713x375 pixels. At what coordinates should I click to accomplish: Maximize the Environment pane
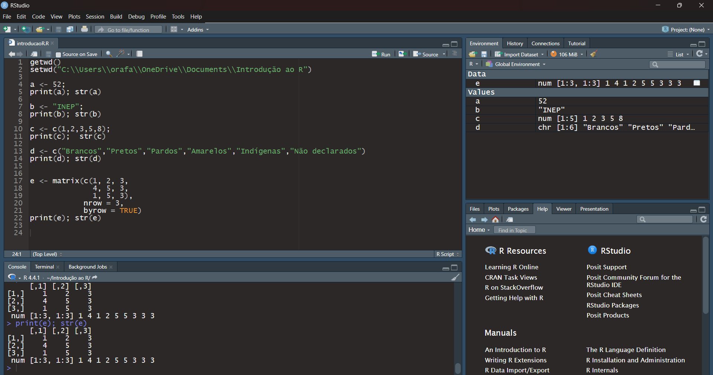702,44
